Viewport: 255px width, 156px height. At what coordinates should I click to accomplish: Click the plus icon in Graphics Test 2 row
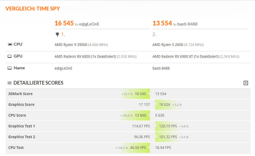tap(155, 137)
